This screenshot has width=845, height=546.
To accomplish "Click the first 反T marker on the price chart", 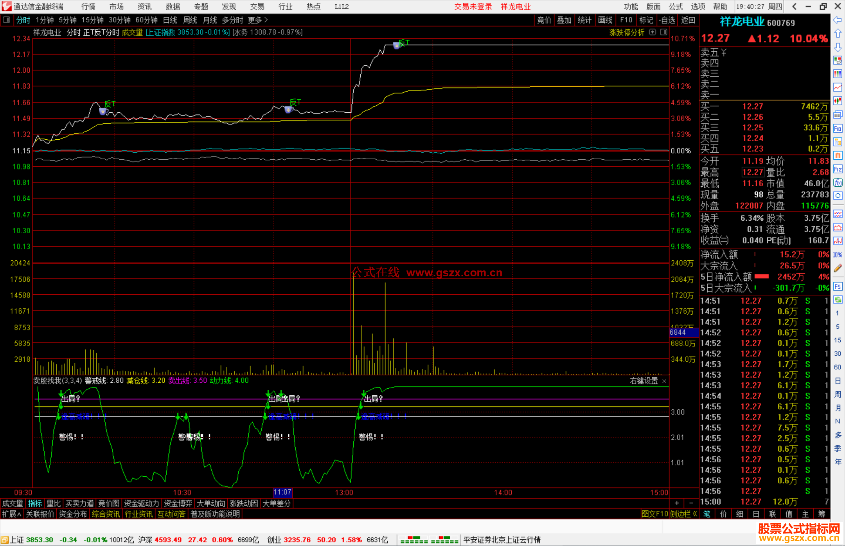I will 110,104.
